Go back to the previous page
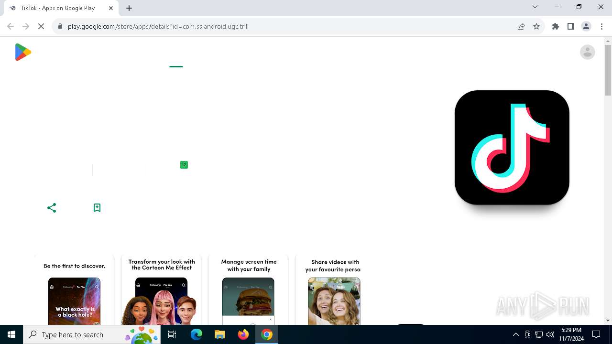Image resolution: width=612 pixels, height=344 pixels. [11, 26]
